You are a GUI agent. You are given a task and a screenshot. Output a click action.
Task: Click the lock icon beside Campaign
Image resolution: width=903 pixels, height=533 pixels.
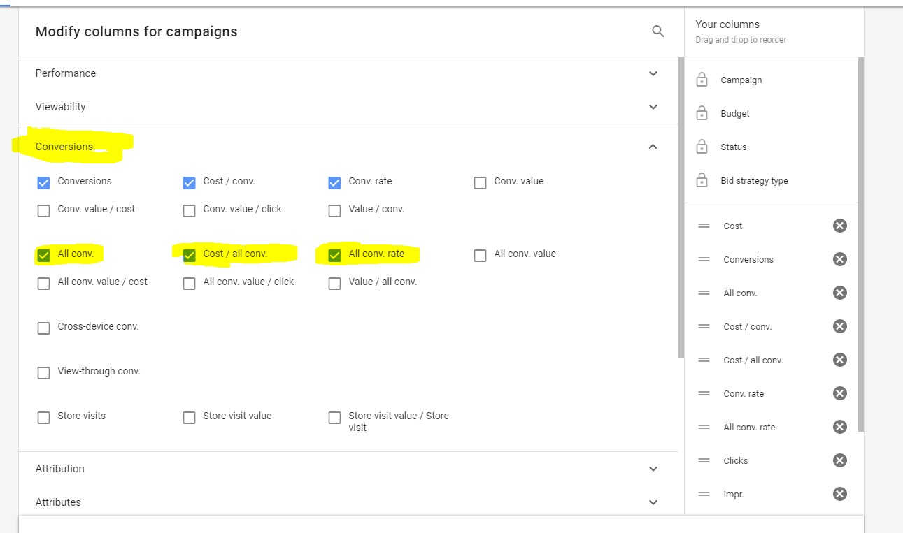coord(702,80)
